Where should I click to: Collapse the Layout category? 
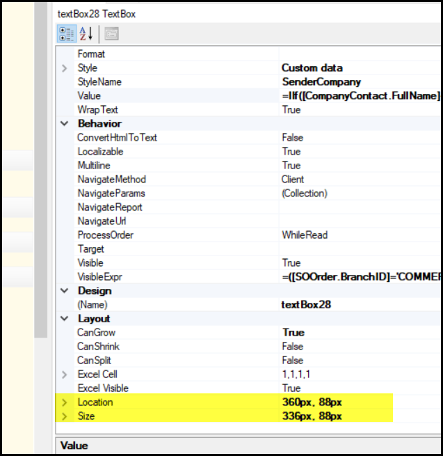(x=65, y=319)
